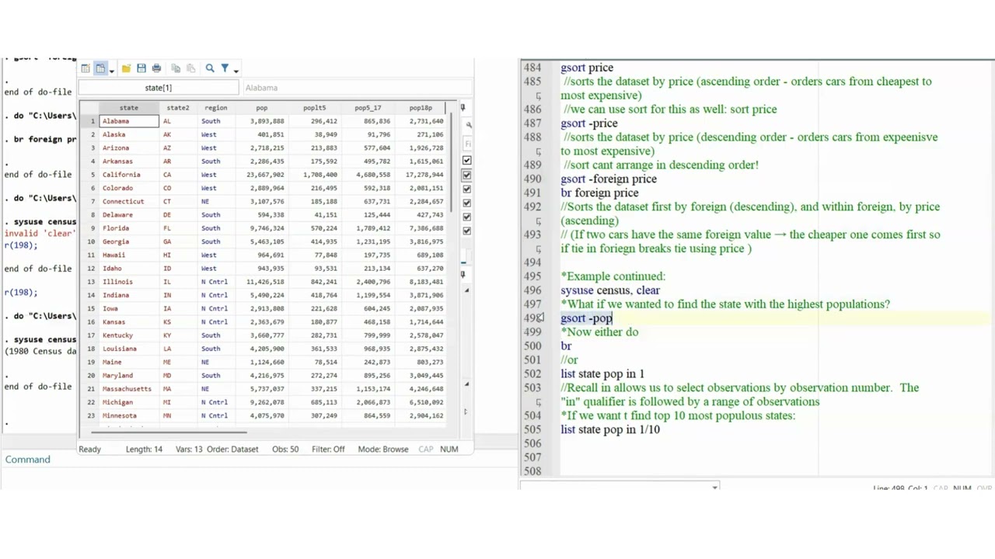995x559 pixels.
Task: Click Mode: Browse in status bar
Action: click(x=383, y=449)
